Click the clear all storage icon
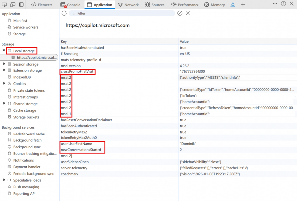The image size is (297, 201). (x=180, y=13)
